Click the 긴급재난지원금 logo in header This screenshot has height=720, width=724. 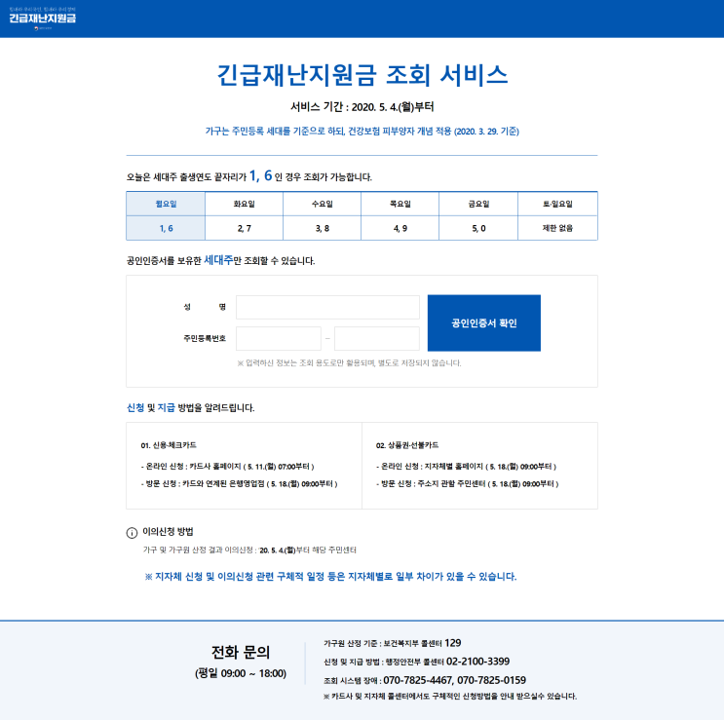pyautogui.click(x=42, y=18)
